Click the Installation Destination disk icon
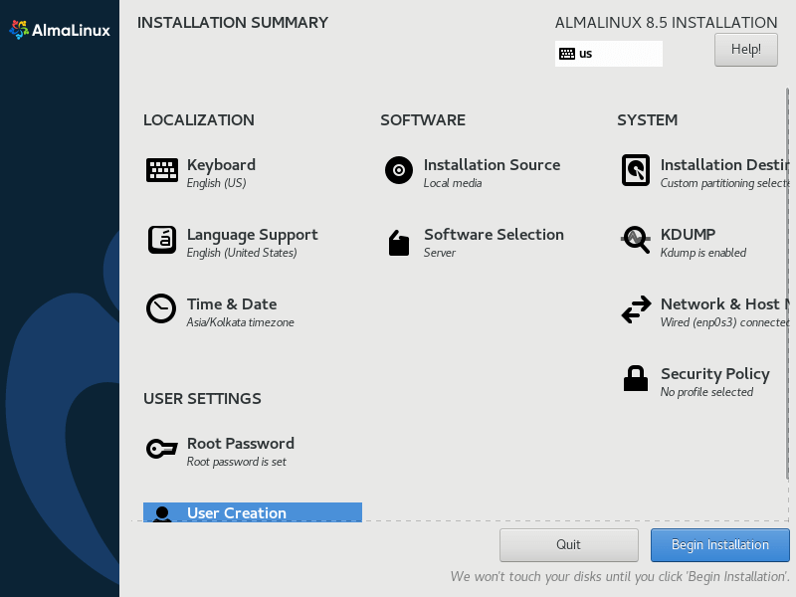 pyautogui.click(x=636, y=170)
